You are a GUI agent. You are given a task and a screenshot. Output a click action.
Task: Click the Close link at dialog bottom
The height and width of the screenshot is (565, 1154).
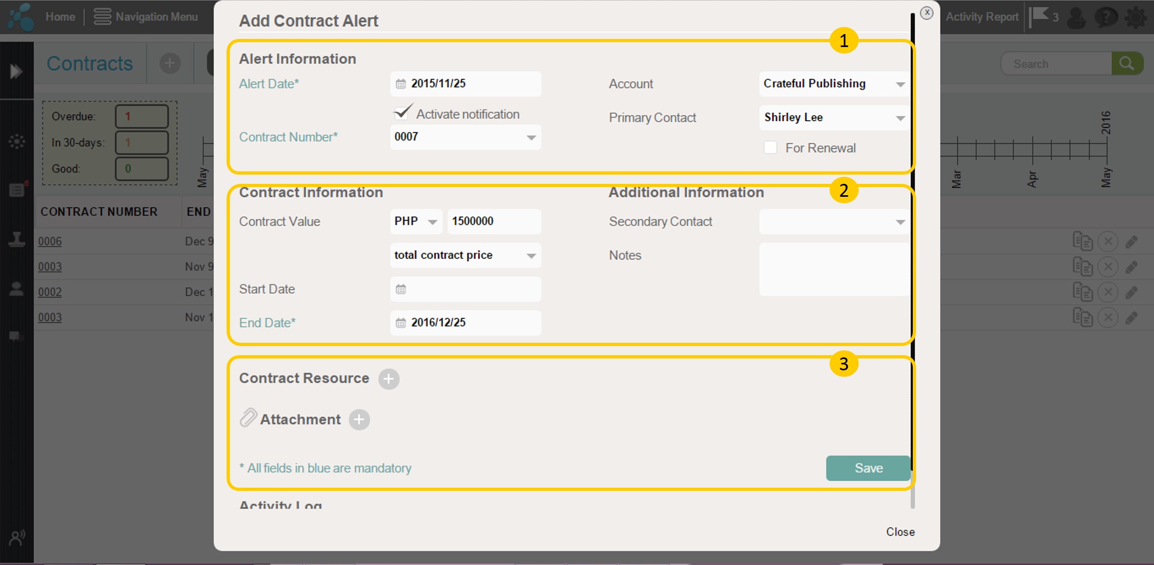click(x=900, y=532)
